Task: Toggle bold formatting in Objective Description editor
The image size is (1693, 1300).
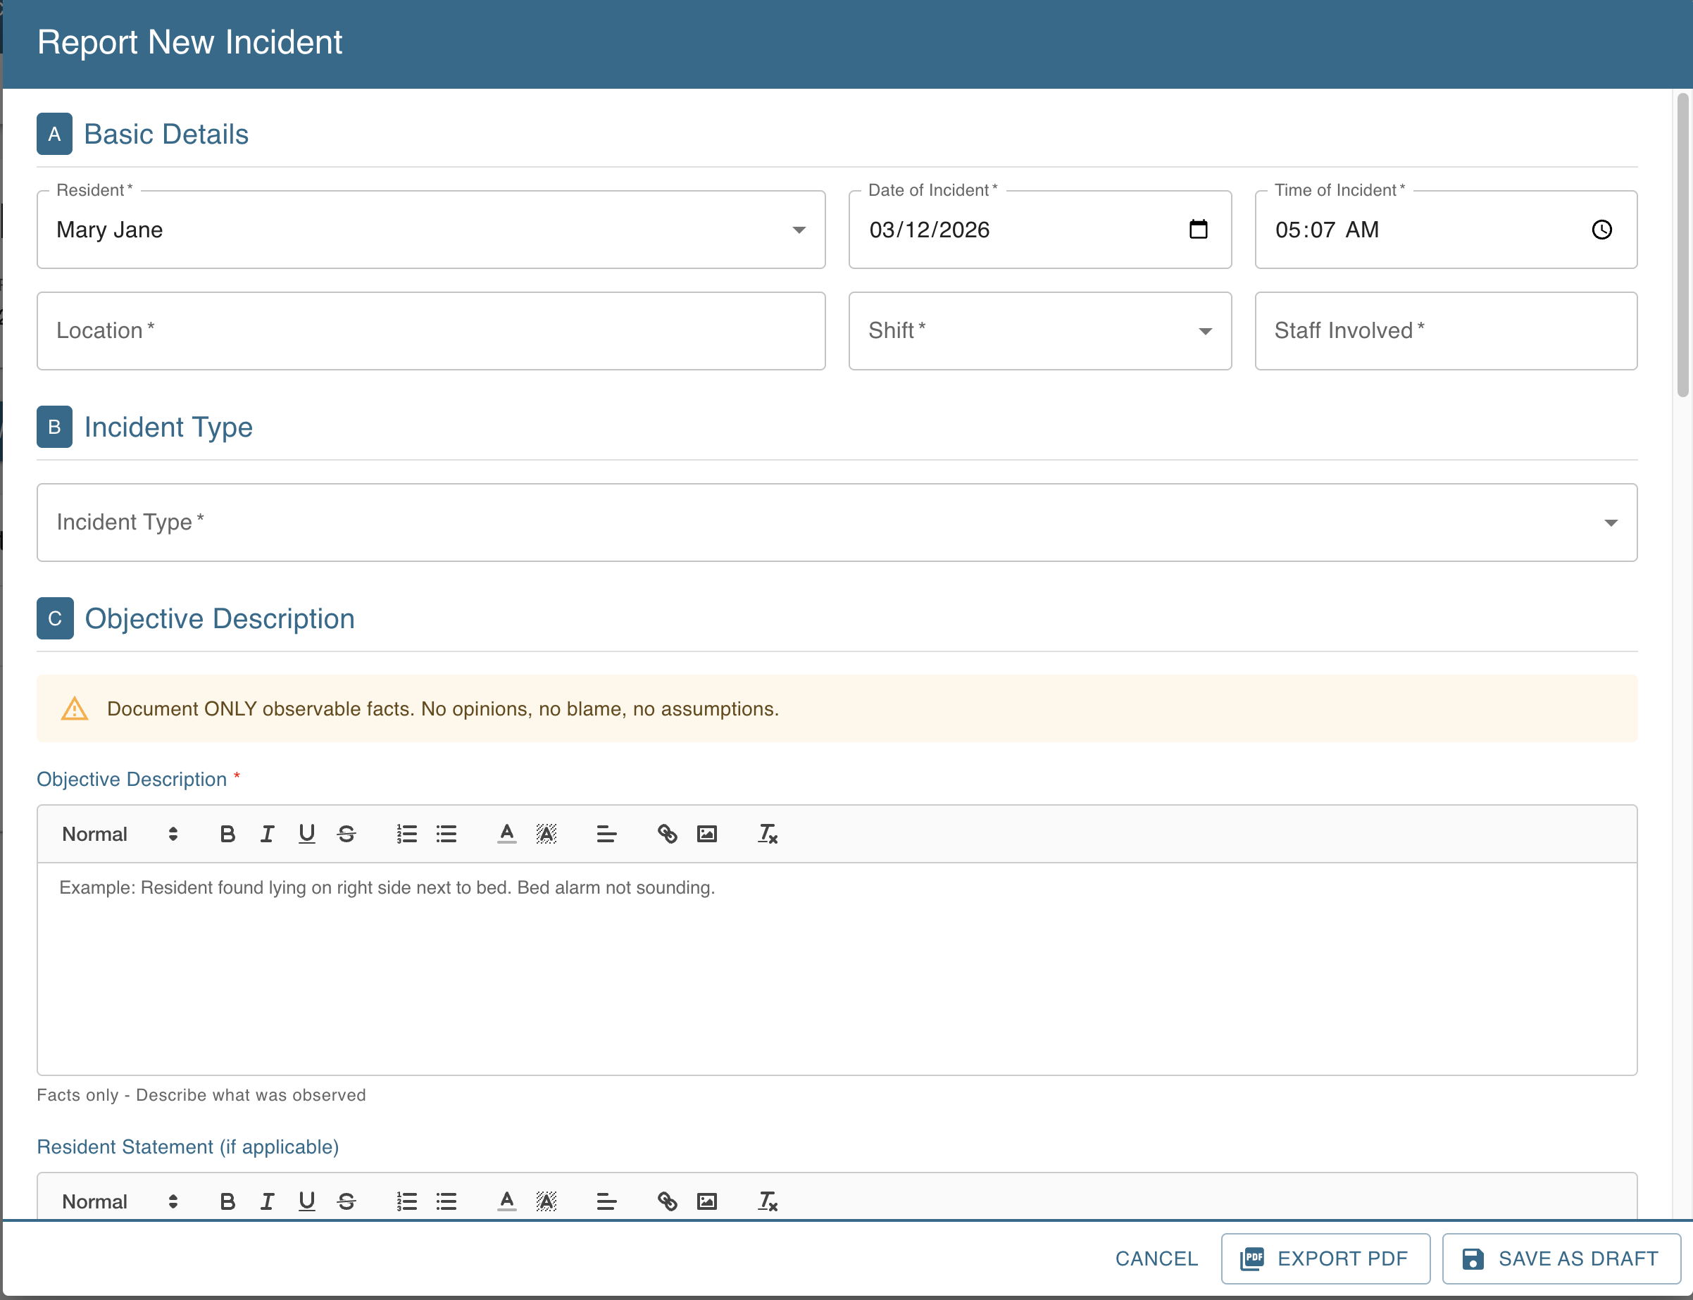Action: [x=227, y=833]
